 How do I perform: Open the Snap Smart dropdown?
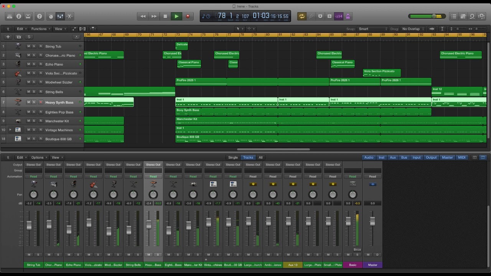[372, 29]
